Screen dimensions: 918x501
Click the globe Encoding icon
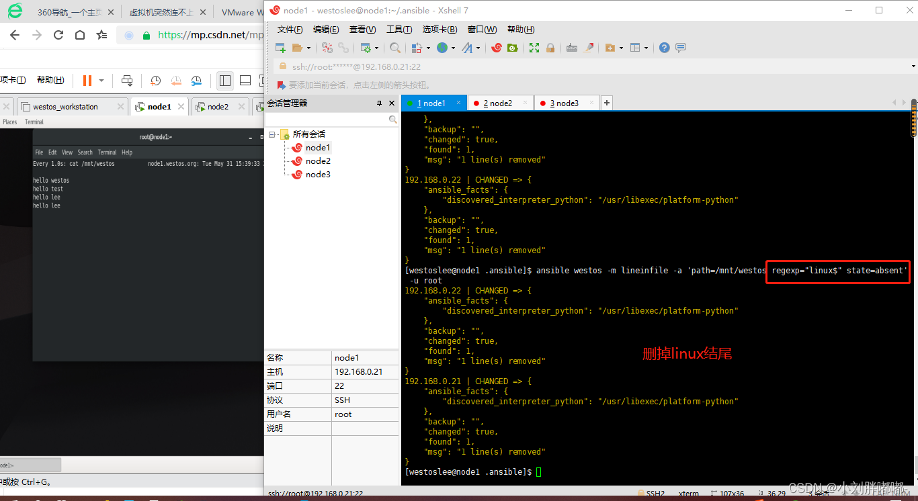(442, 48)
